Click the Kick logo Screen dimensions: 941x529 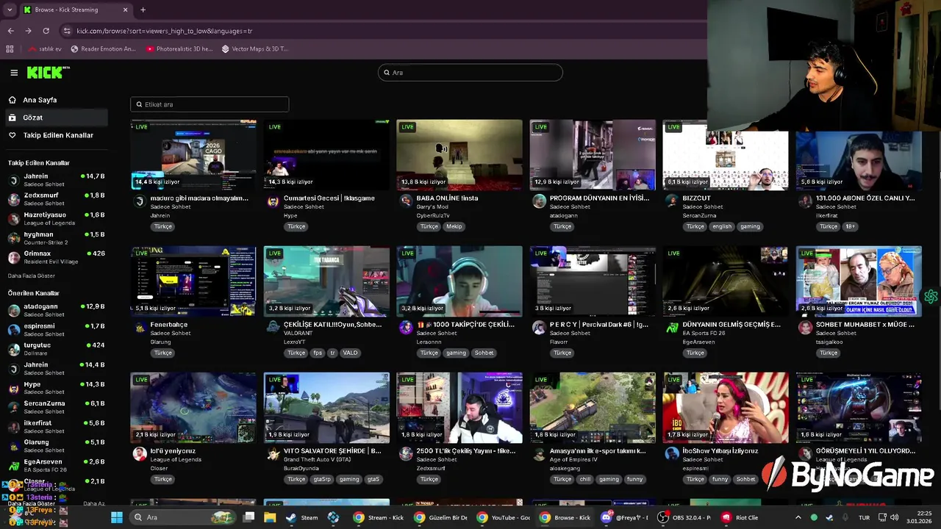click(48, 72)
